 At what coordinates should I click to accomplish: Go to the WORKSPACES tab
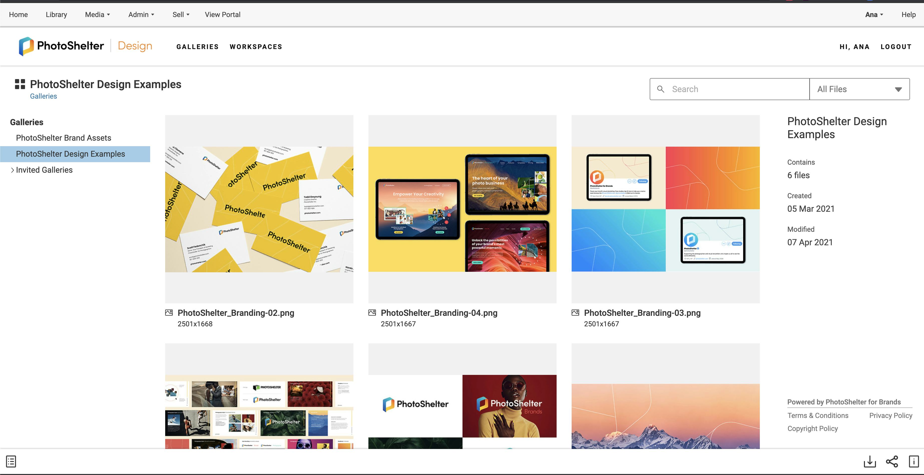pyautogui.click(x=256, y=47)
